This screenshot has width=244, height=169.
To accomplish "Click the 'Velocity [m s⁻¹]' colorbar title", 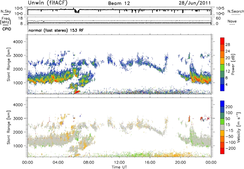I will click(x=239, y=128).
